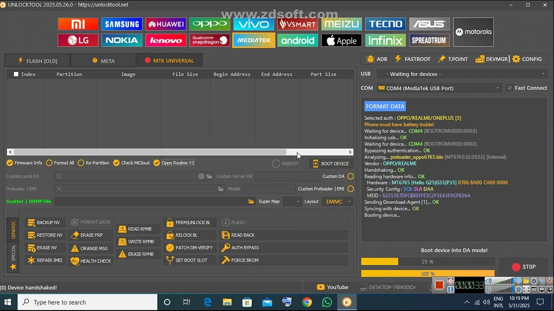Open the Huawei brand section

[x=166, y=24]
